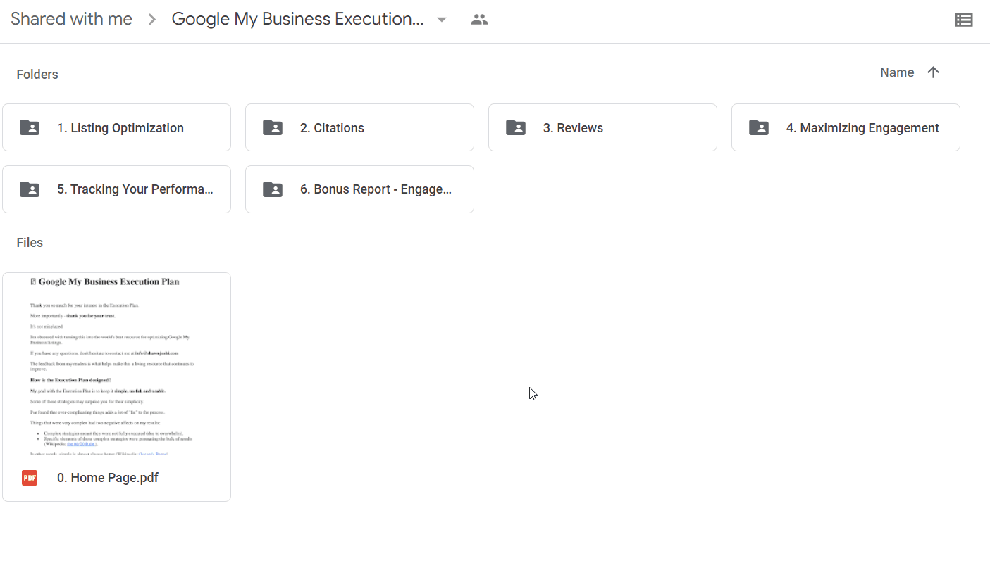Go to Shared with me breadcrumb
The height and width of the screenshot is (570, 990).
click(71, 19)
